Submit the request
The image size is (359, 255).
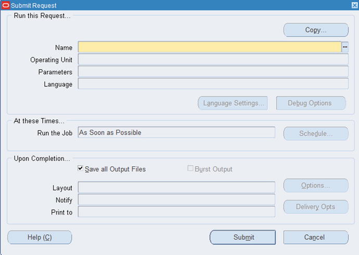point(243,237)
